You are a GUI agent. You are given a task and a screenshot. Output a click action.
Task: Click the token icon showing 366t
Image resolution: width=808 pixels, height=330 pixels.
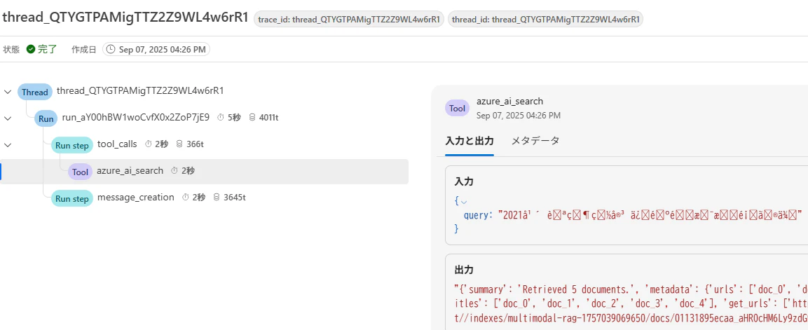point(179,144)
